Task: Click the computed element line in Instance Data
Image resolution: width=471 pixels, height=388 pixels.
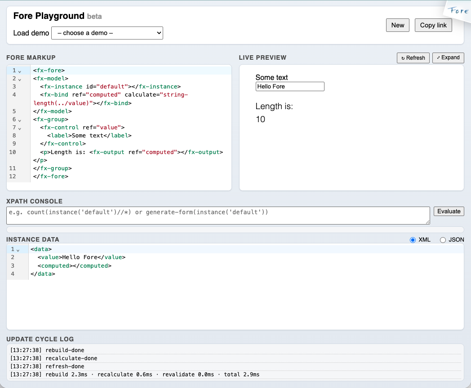Action: (x=75, y=265)
